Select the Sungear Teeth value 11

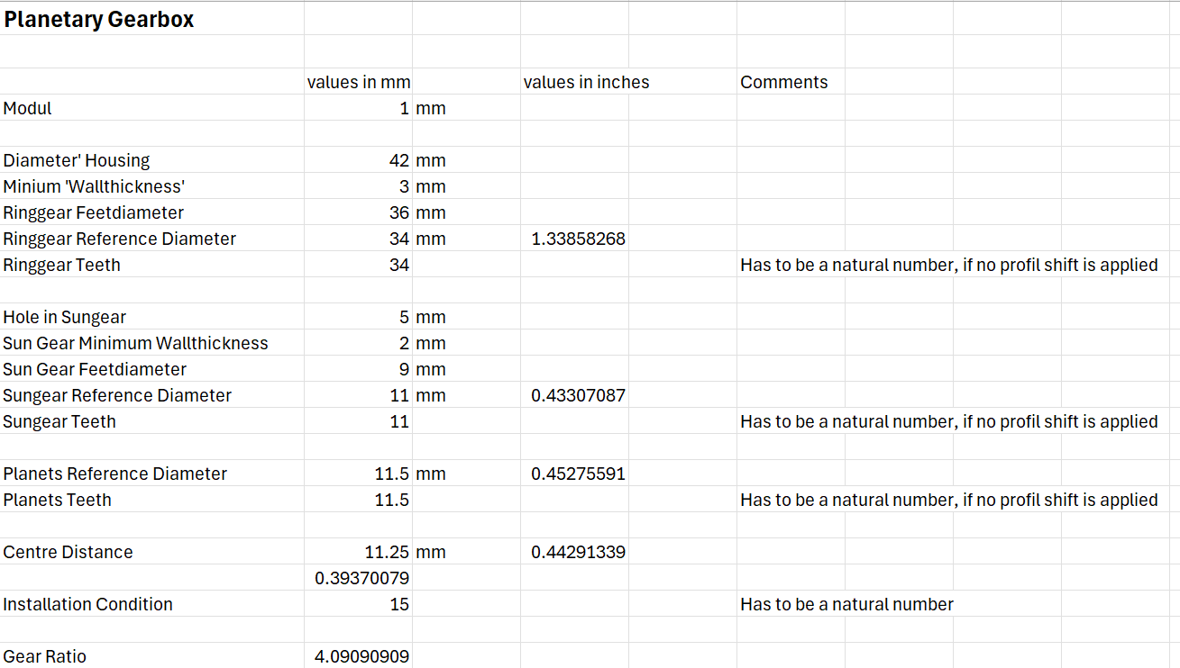[x=358, y=421]
